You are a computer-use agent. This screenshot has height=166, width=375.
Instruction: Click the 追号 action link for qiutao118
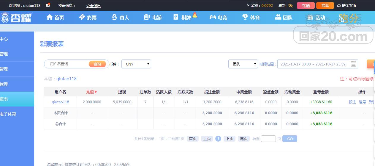click(x=363, y=102)
